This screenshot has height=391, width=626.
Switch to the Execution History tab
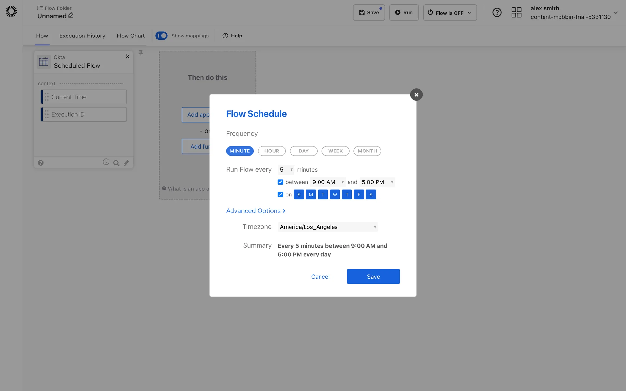click(x=82, y=36)
